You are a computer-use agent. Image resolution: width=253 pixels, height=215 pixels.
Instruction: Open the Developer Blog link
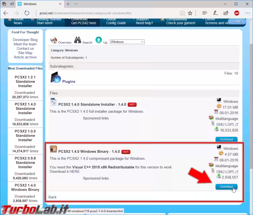(25, 40)
